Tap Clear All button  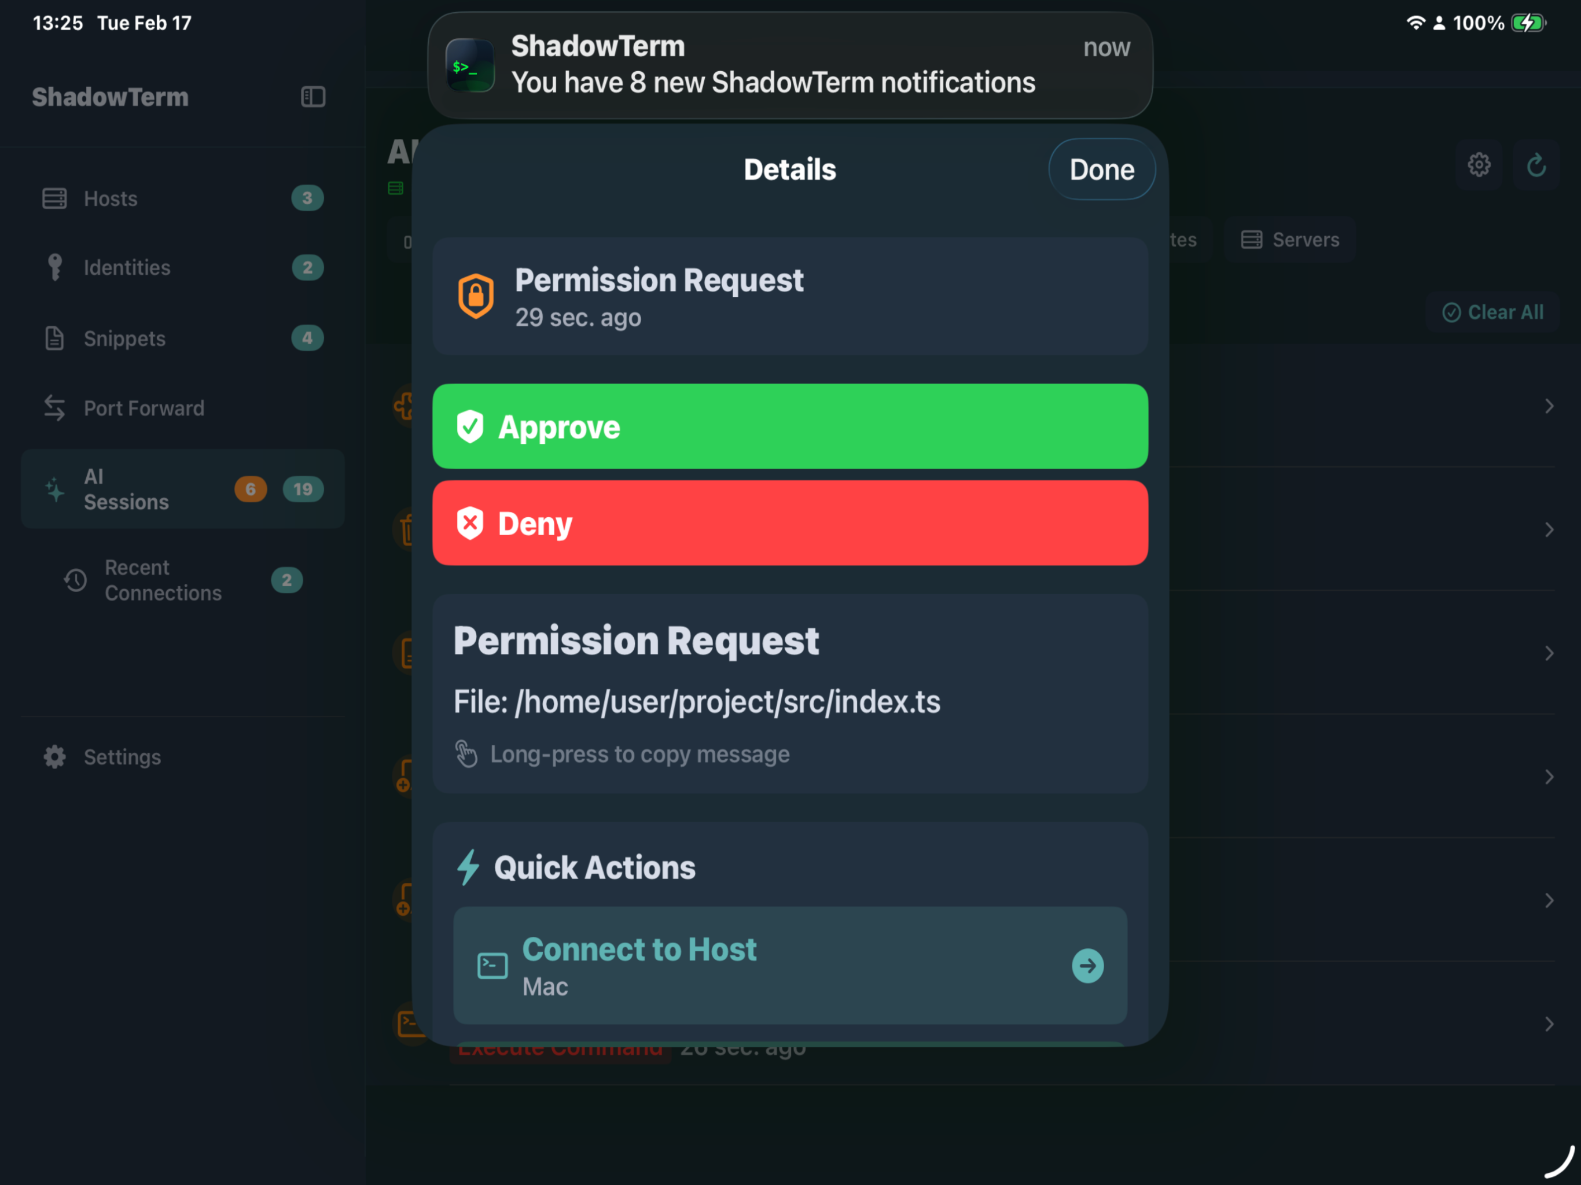click(x=1492, y=312)
